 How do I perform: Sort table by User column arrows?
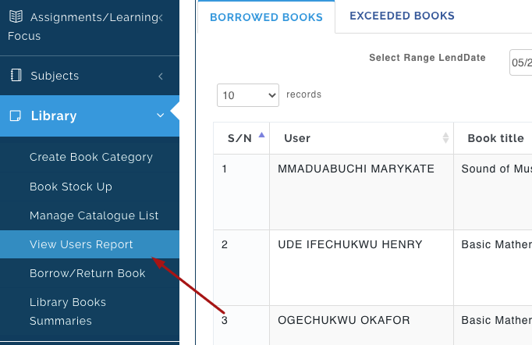coord(446,138)
